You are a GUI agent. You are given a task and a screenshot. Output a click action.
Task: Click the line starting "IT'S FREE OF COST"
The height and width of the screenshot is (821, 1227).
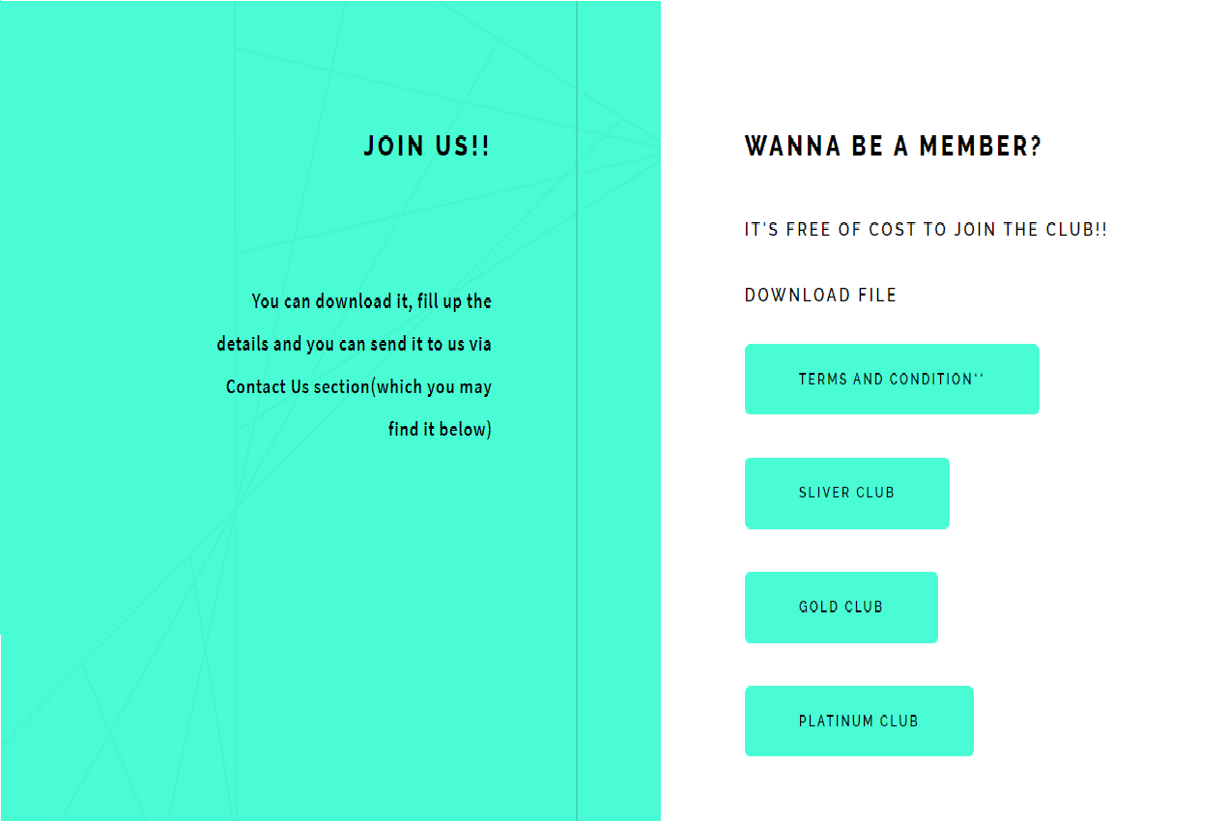925,230
